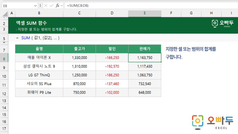Select the -102,000 discount cell
The height and width of the screenshot is (134, 238).
112,92
